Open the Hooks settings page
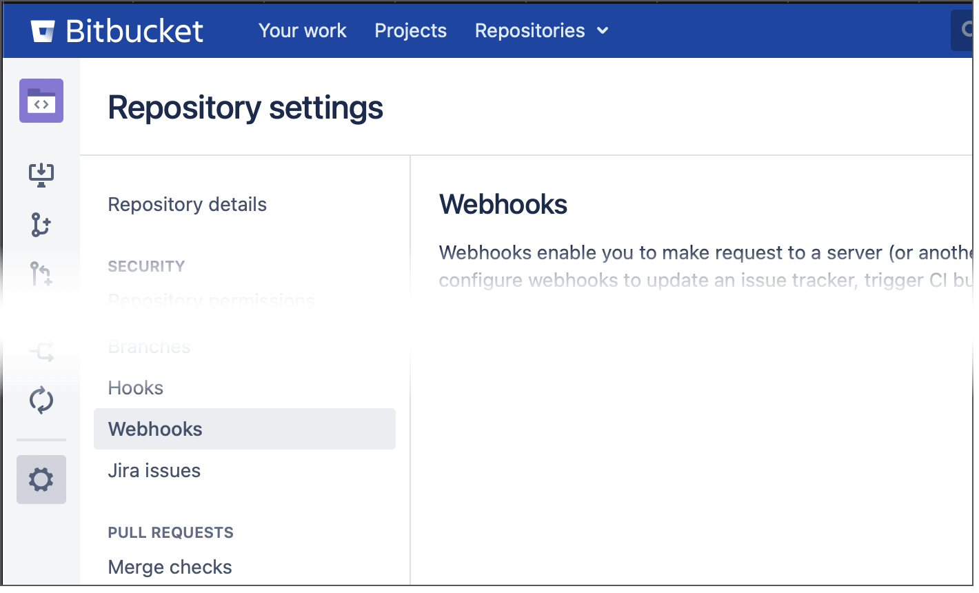The height and width of the screenshot is (593, 979). point(135,388)
